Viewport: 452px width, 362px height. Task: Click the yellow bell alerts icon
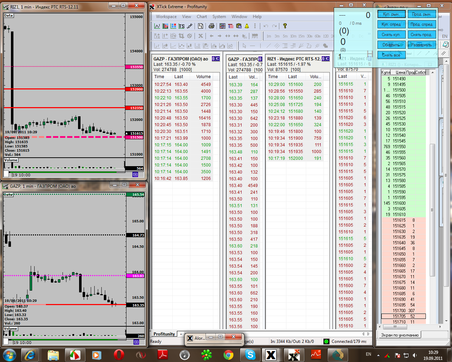[247, 26]
